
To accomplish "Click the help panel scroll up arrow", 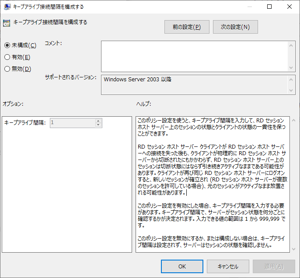I will tap(293, 120).
